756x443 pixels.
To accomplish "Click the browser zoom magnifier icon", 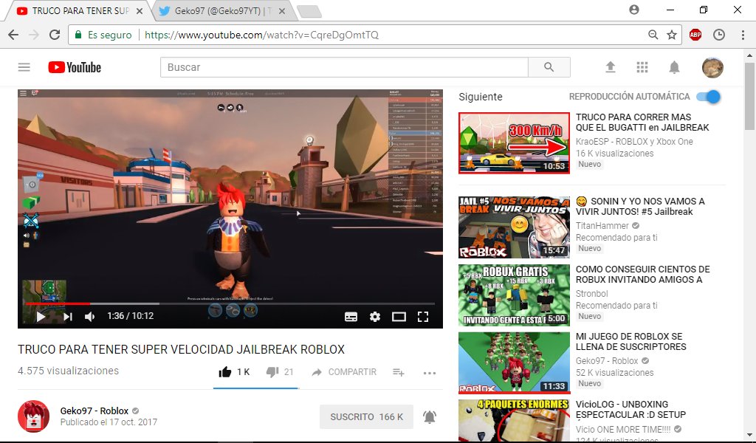I will pyautogui.click(x=653, y=35).
